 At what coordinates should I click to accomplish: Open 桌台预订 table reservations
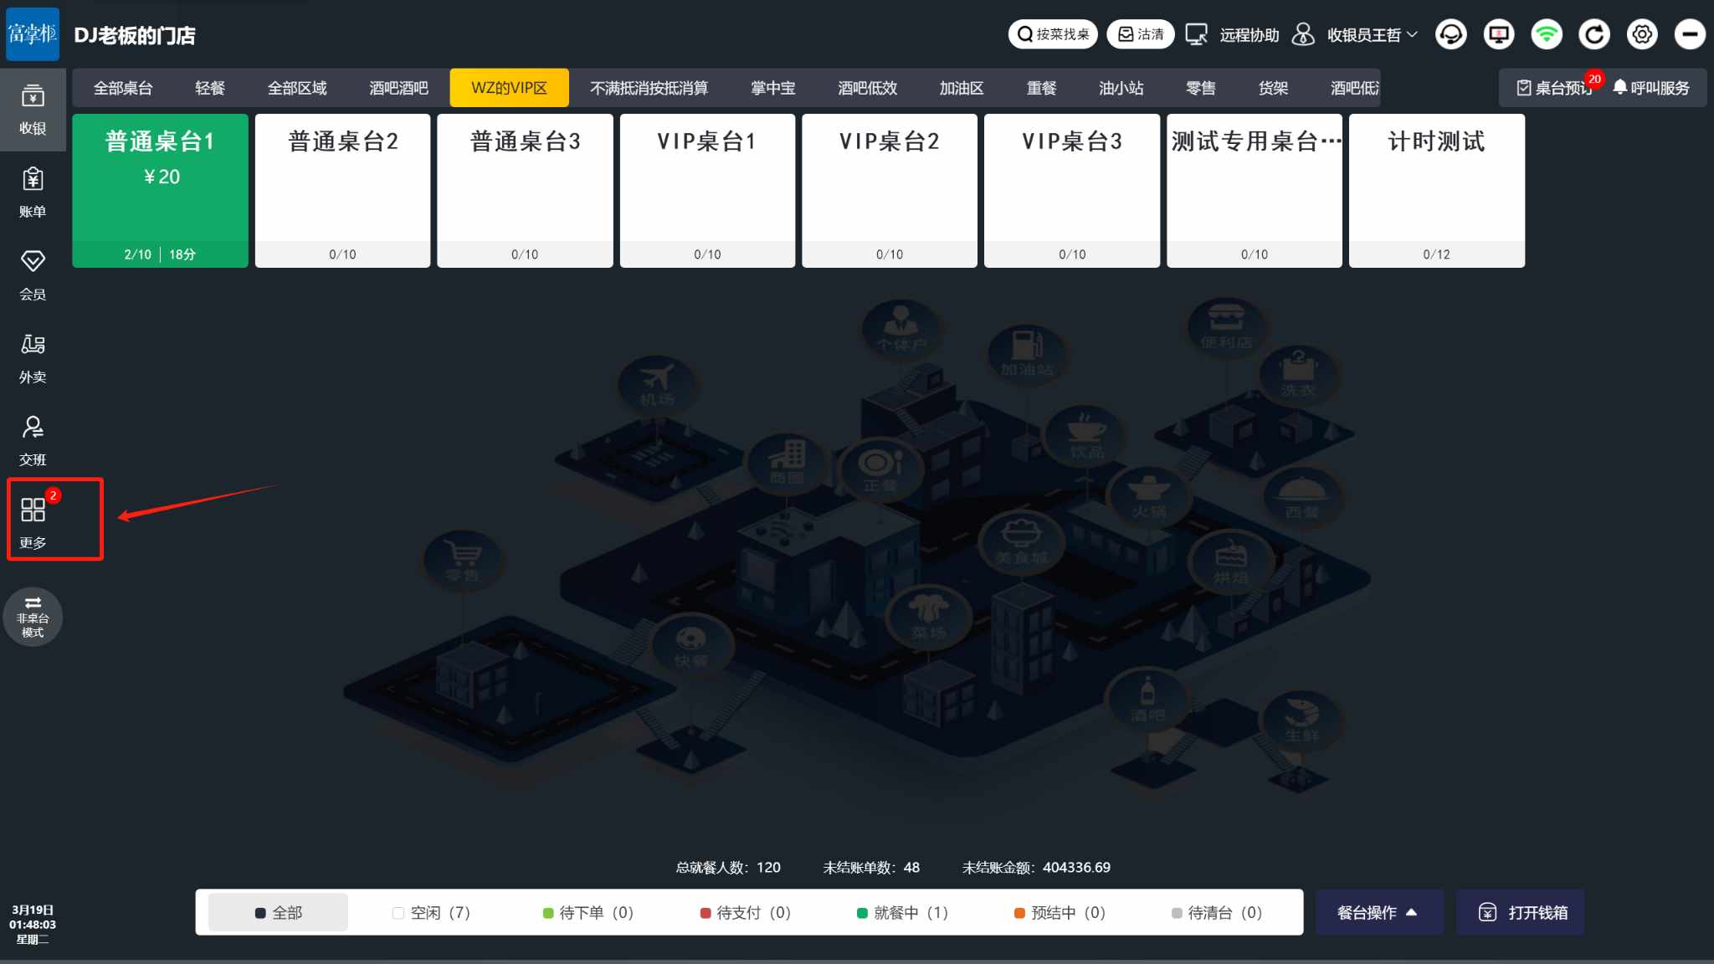[x=1555, y=88]
